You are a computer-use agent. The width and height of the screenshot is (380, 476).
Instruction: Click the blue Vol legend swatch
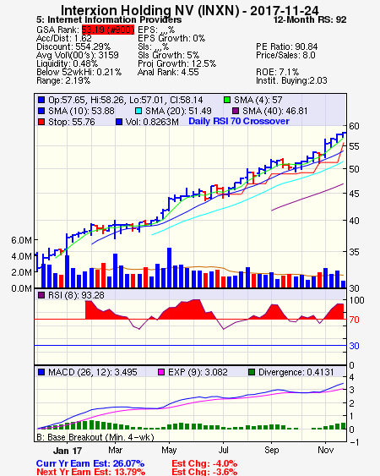[x=119, y=122]
